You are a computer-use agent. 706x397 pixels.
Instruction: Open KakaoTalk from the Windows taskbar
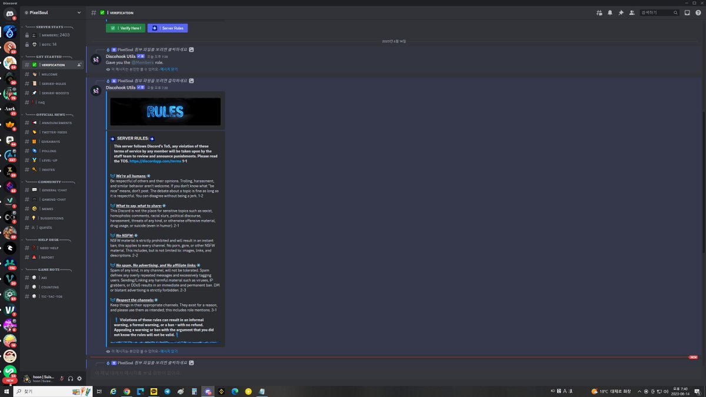(154, 391)
